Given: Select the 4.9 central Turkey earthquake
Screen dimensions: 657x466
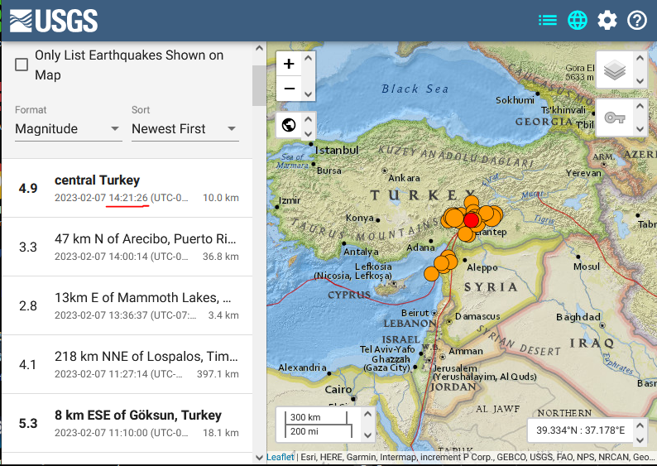Looking at the screenshot, I should pos(127,188).
